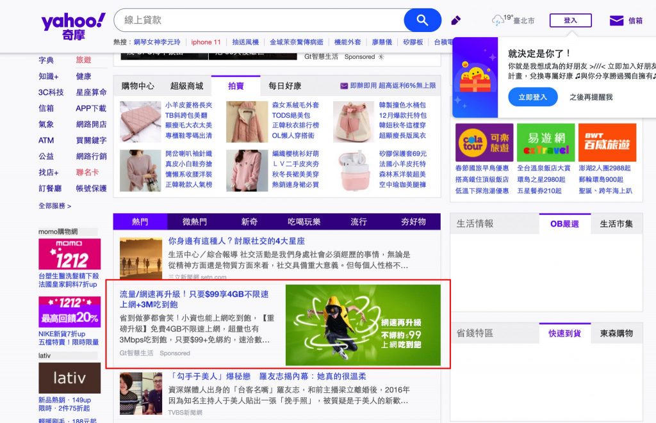
Task: Click the cola tour 可樂旅遊 logo
Action: pos(484,143)
